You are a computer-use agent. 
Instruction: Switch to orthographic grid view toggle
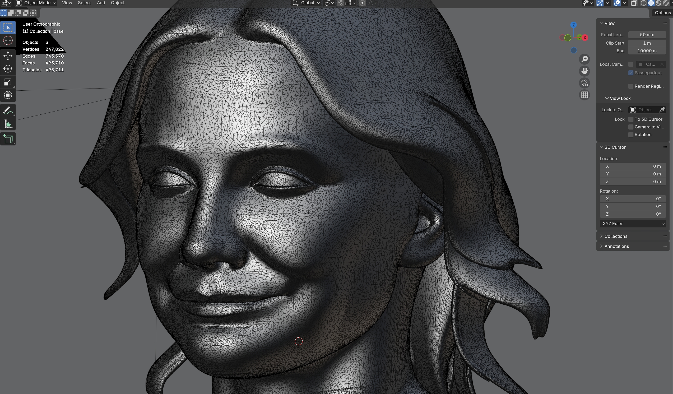click(x=584, y=95)
